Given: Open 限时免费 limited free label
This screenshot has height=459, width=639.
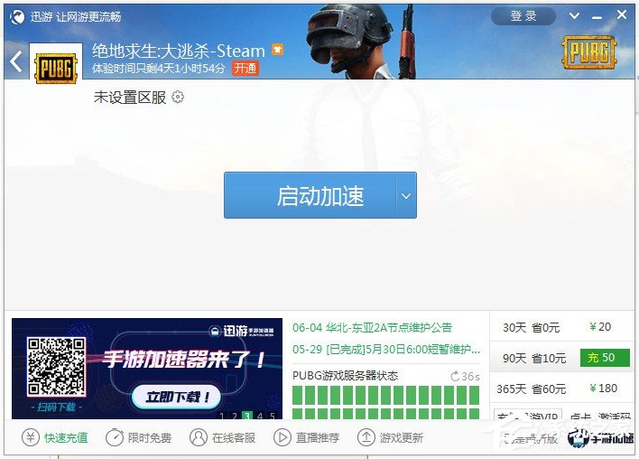Looking at the screenshot, I should (150, 438).
